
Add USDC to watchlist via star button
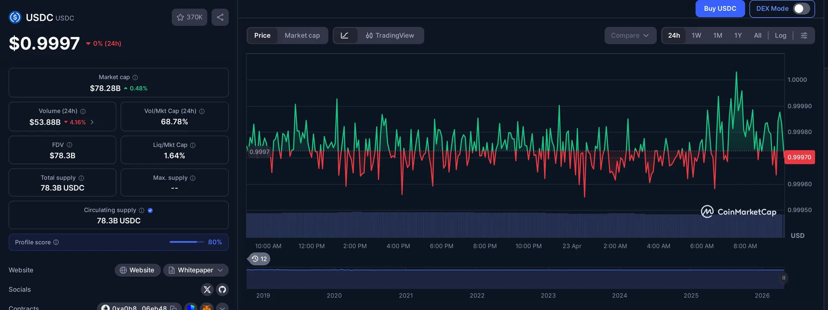189,17
